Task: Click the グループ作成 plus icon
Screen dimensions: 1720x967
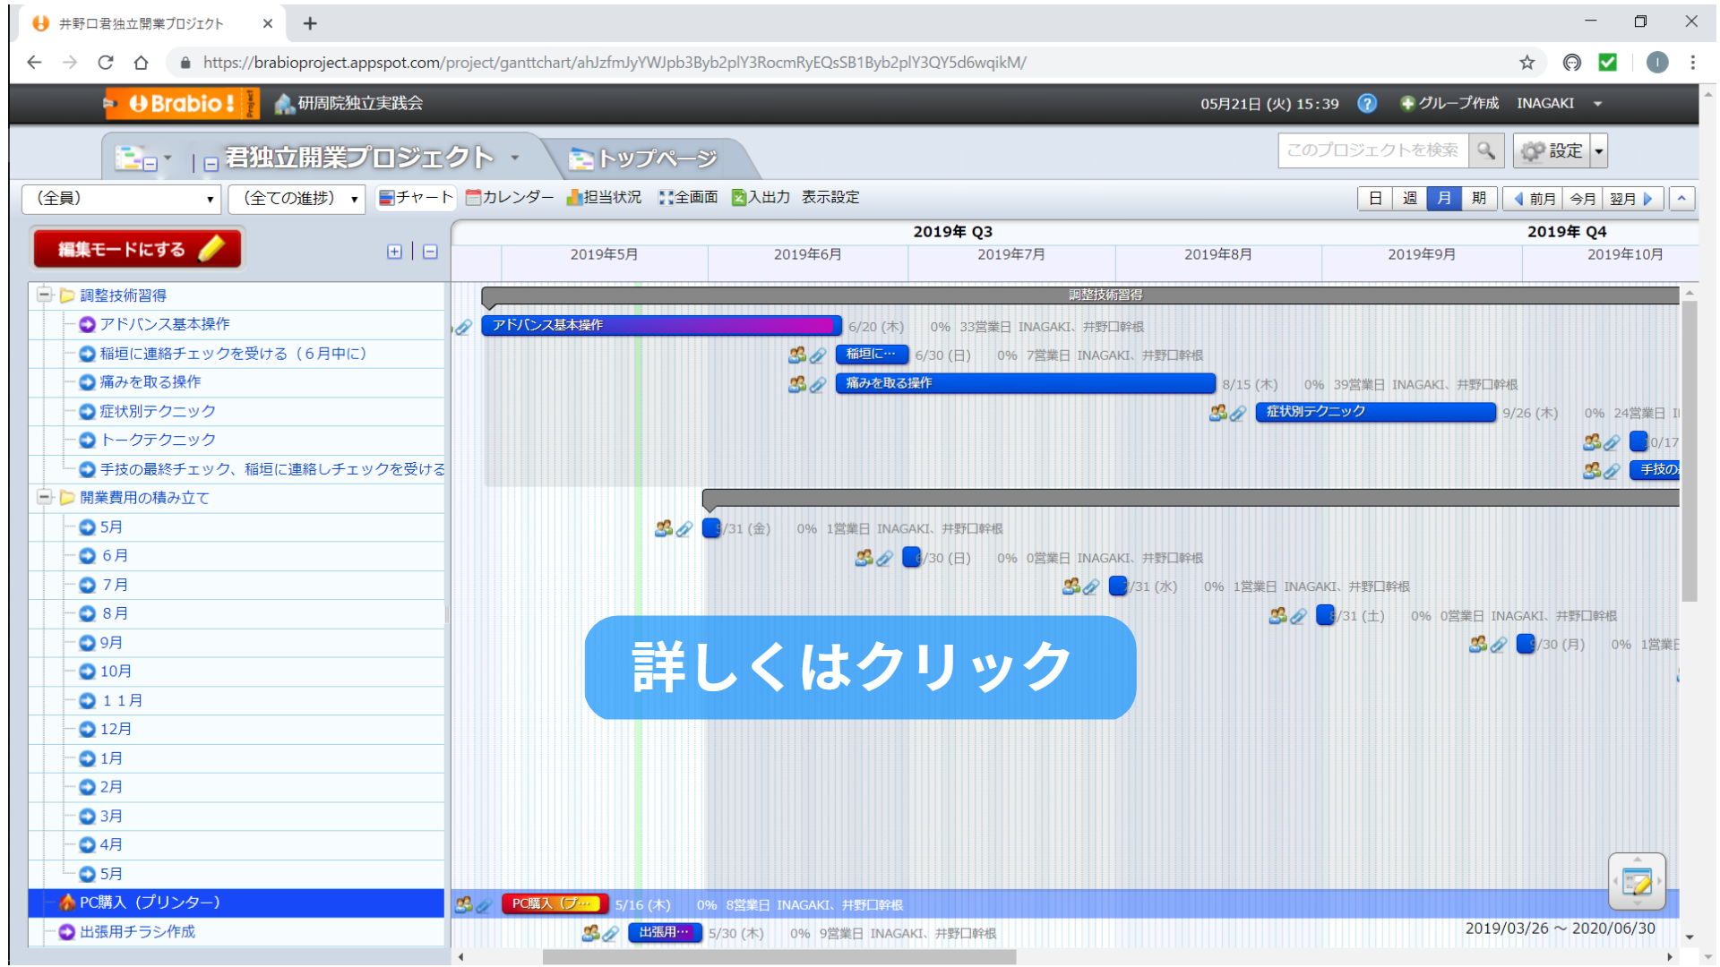Action: pos(1407,104)
